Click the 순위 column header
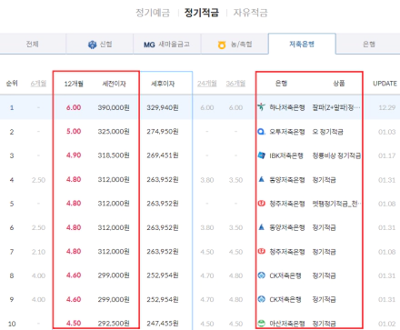 coord(12,84)
